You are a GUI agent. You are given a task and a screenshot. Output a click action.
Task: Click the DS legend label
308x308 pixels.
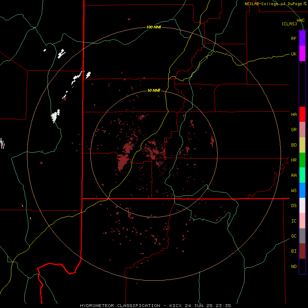pos(294,206)
